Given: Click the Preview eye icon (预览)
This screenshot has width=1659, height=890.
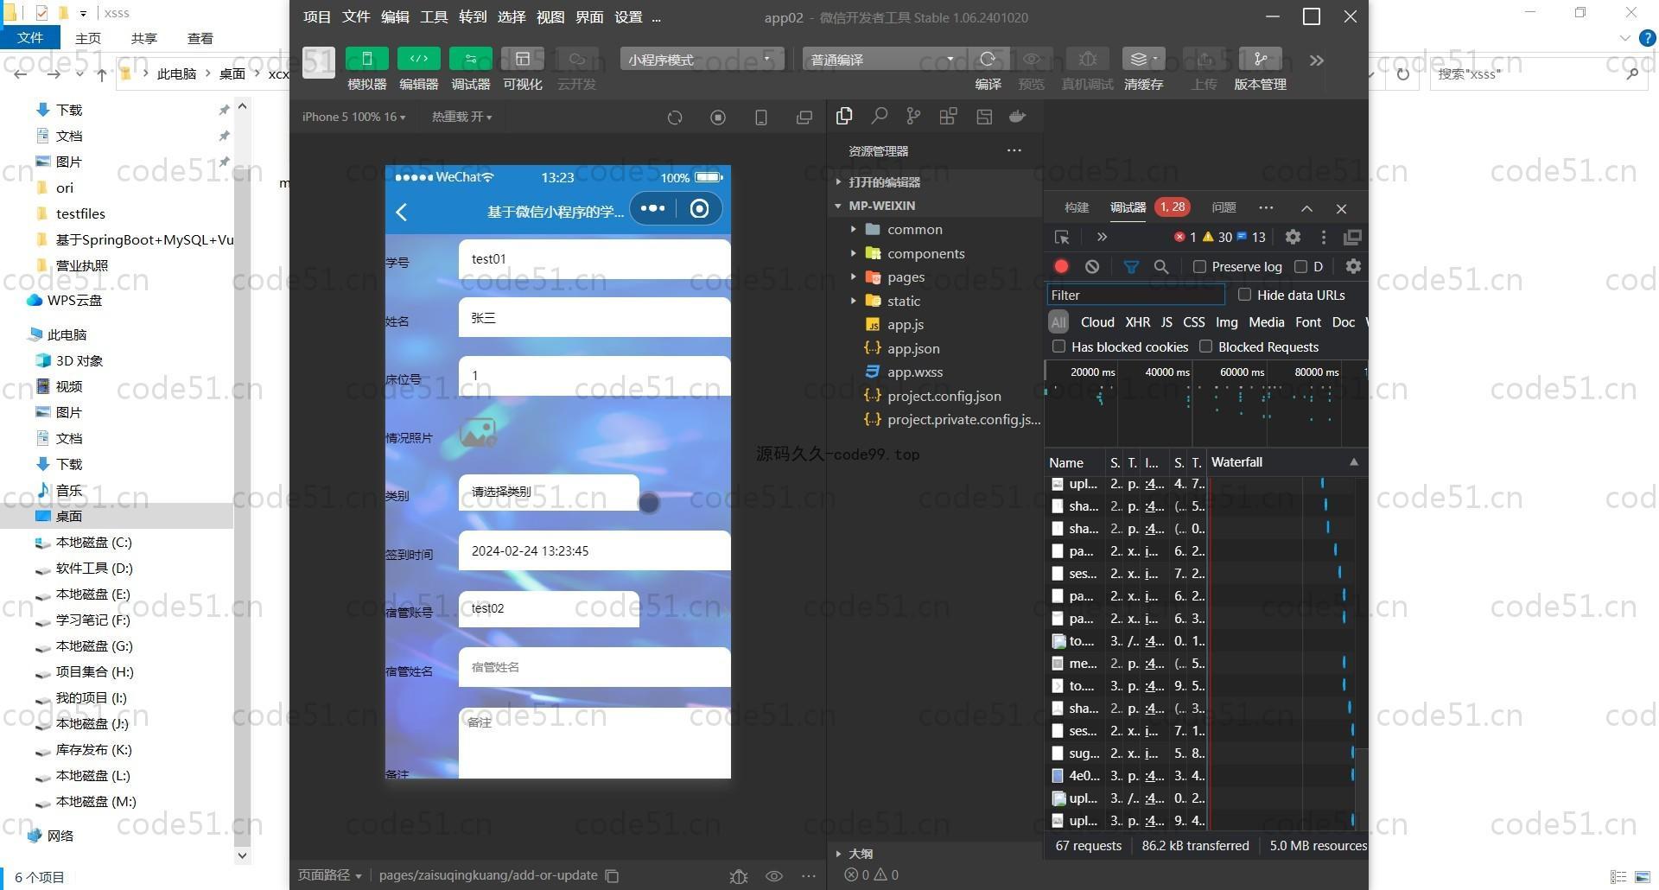Looking at the screenshot, I should [1031, 59].
